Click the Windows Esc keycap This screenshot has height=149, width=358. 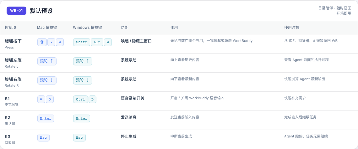click(79, 138)
